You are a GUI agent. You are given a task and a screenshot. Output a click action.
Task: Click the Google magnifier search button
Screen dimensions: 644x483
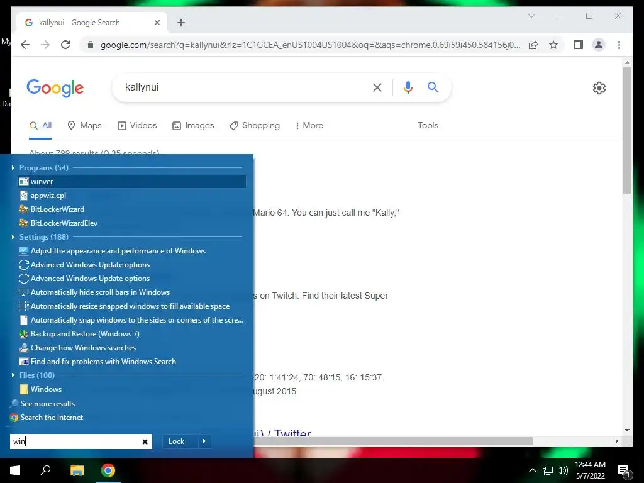433,87
